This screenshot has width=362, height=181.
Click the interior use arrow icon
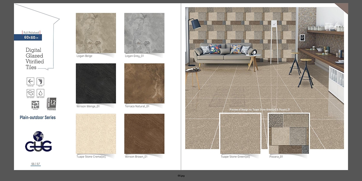[30, 81]
